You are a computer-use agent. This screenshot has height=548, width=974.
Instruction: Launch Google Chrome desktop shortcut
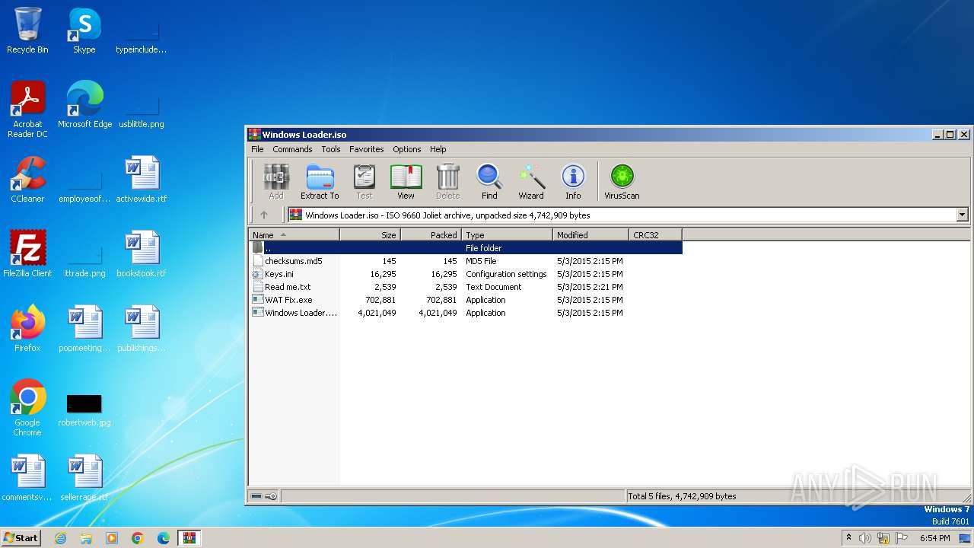(x=27, y=408)
